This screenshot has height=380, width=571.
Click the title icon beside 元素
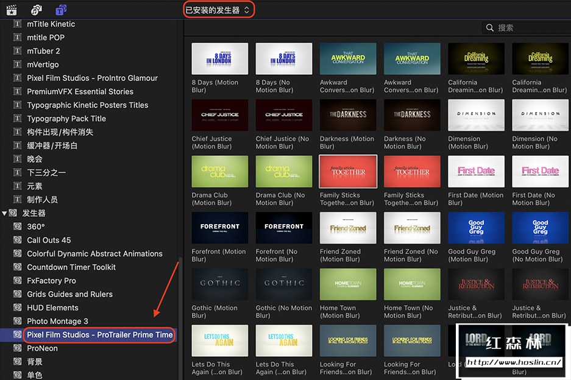(x=17, y=186)
